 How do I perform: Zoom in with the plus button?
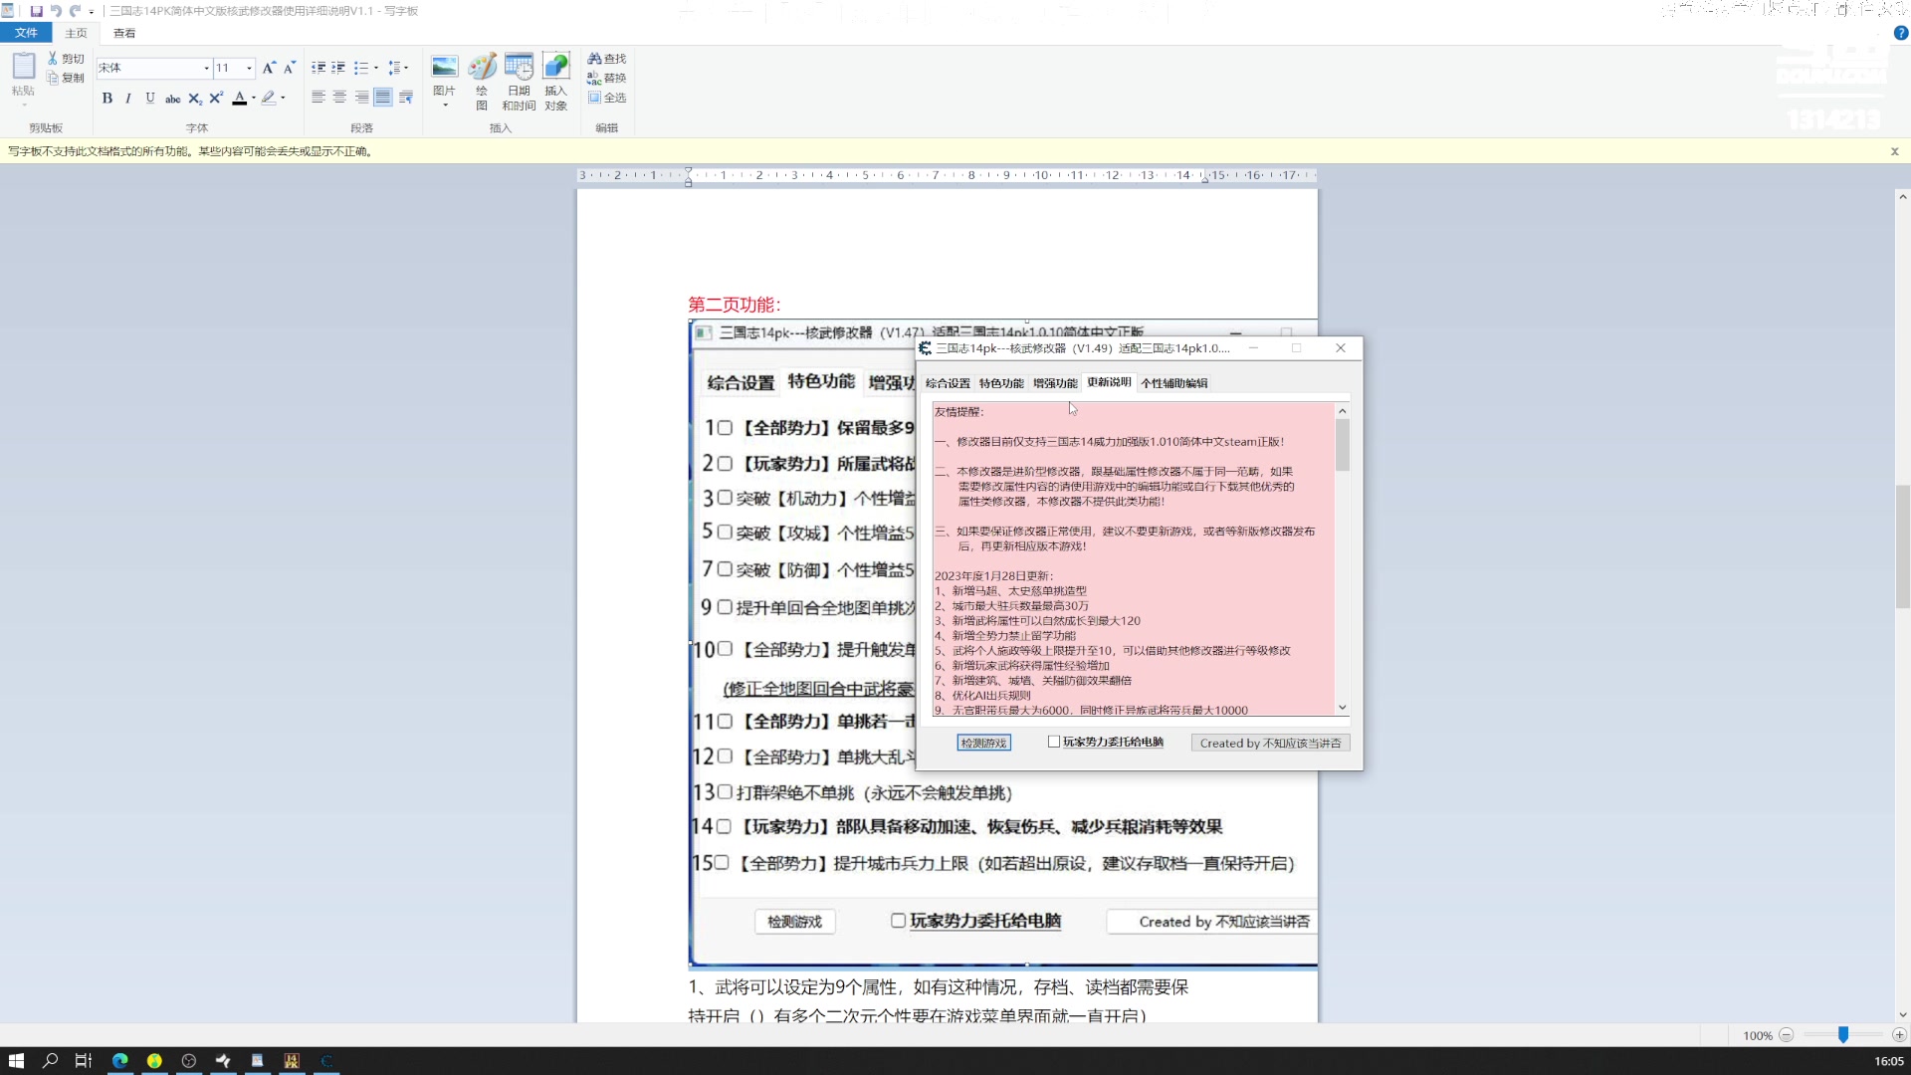[1899, 1035]
